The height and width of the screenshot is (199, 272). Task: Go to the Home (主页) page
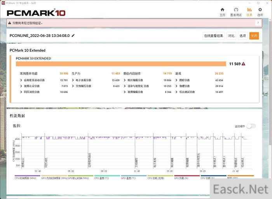pos(222,12)
